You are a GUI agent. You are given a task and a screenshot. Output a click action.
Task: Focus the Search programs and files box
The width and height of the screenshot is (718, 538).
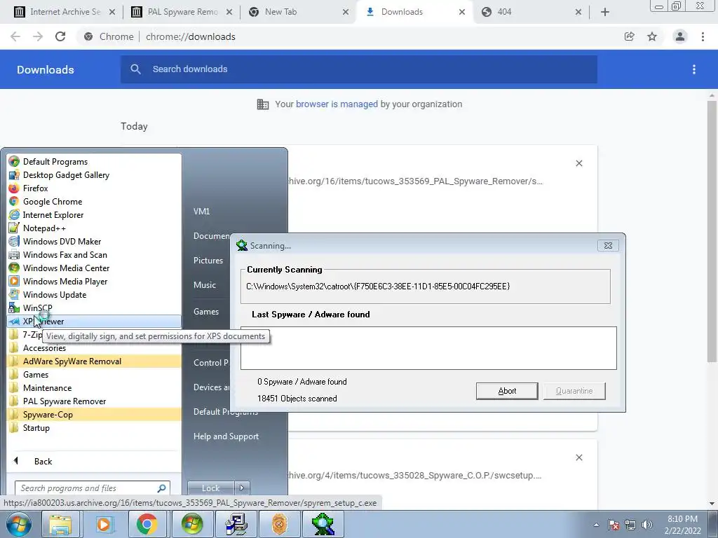pyautogui.click(x=87, y=488)
